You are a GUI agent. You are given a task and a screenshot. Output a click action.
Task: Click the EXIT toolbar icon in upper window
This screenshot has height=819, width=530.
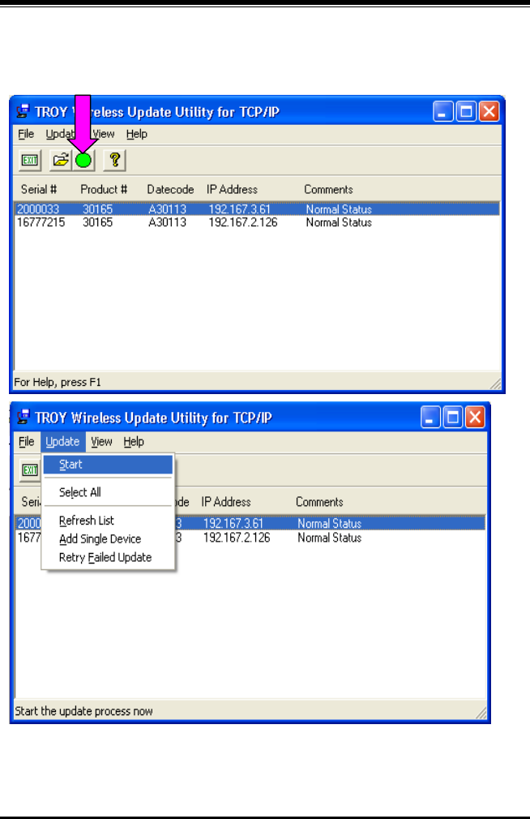point(30,161)
